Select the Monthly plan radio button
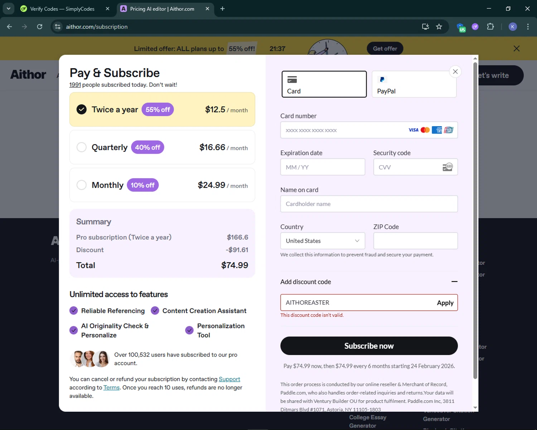Image resolution: width=537 pixels, height=430 pixels. point(82,185)
